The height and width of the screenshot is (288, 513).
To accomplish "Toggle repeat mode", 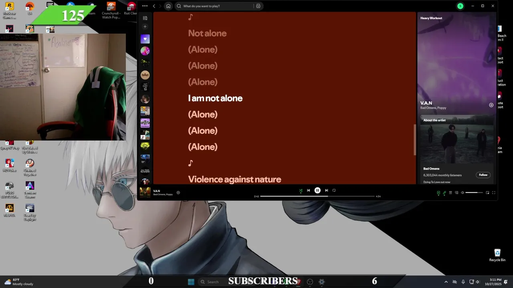I will pos(334,190).
